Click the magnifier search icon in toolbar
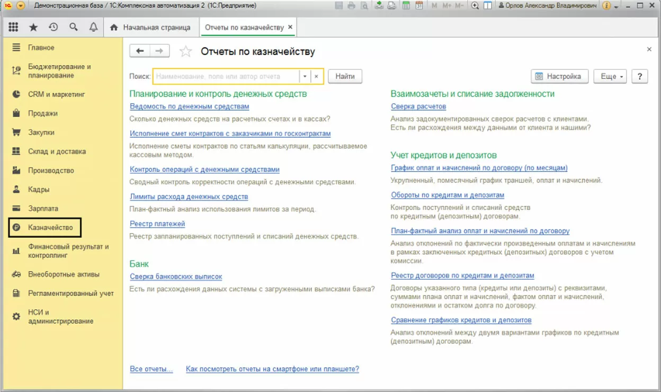 [x=74, y=28]
